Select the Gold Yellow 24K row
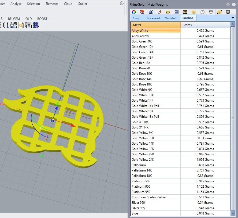Screen dimensions: 238x218 pos(180,160)
